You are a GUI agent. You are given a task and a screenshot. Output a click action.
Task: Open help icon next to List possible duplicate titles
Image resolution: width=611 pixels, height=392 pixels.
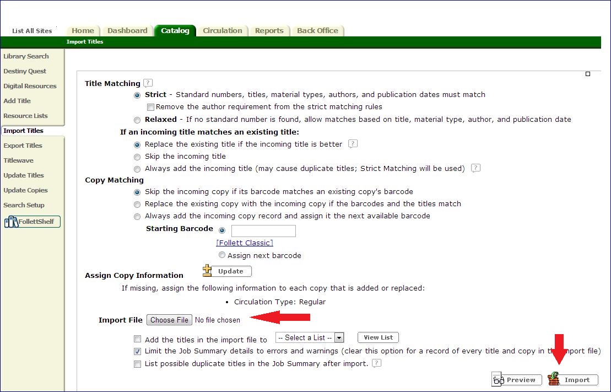(376, 363)
